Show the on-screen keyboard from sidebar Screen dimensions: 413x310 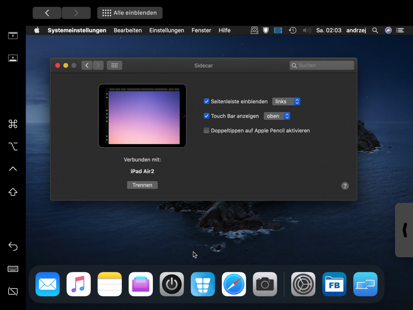pos(13,269)
